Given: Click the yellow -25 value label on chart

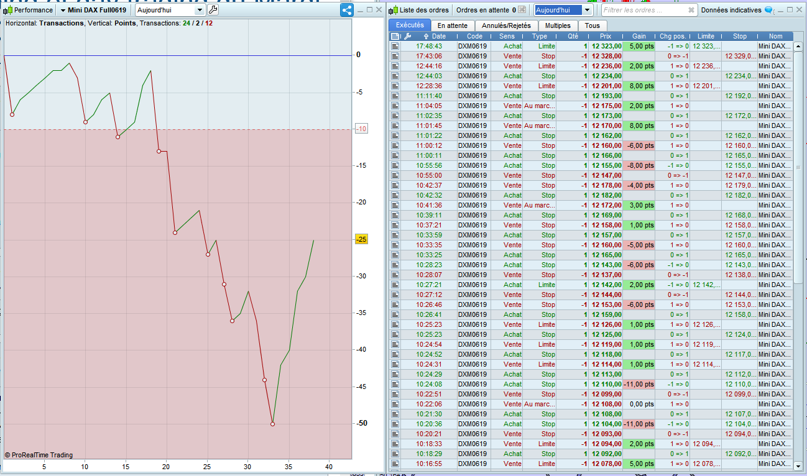Looking at the screenshot, I should point(361,239).
